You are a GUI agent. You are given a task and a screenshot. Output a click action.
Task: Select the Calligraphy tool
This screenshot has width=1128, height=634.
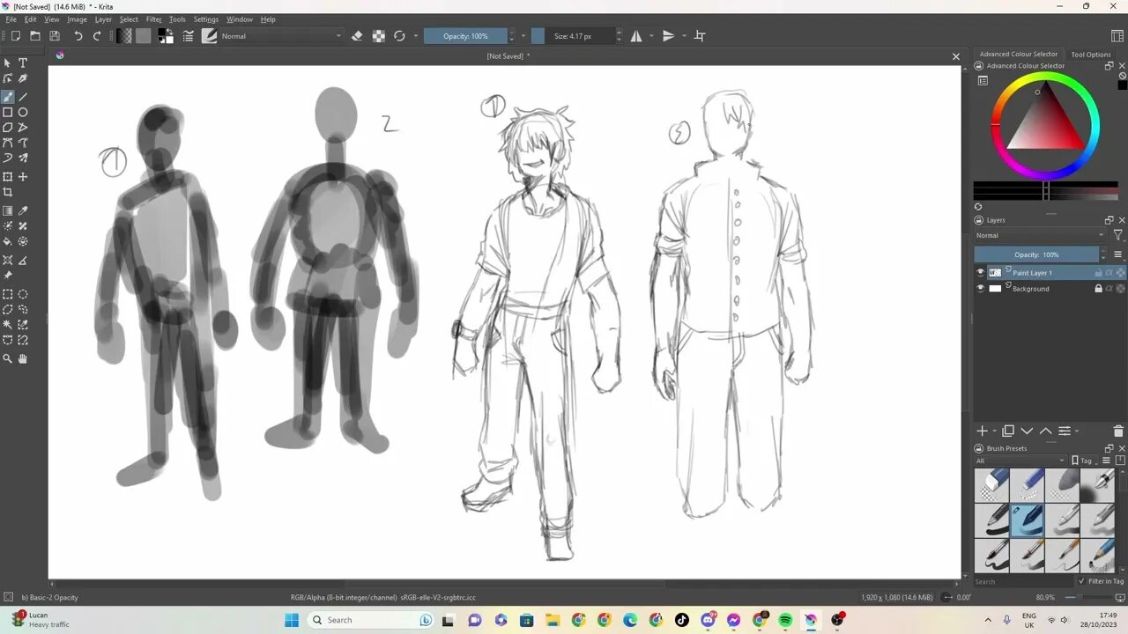pyautogui.click(x=23, y=79)
